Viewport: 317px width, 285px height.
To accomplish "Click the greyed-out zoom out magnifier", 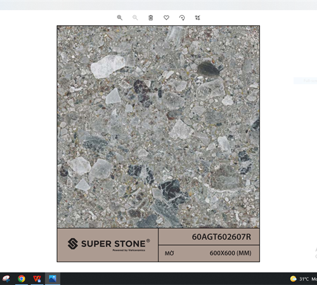I will coord(135,18).
